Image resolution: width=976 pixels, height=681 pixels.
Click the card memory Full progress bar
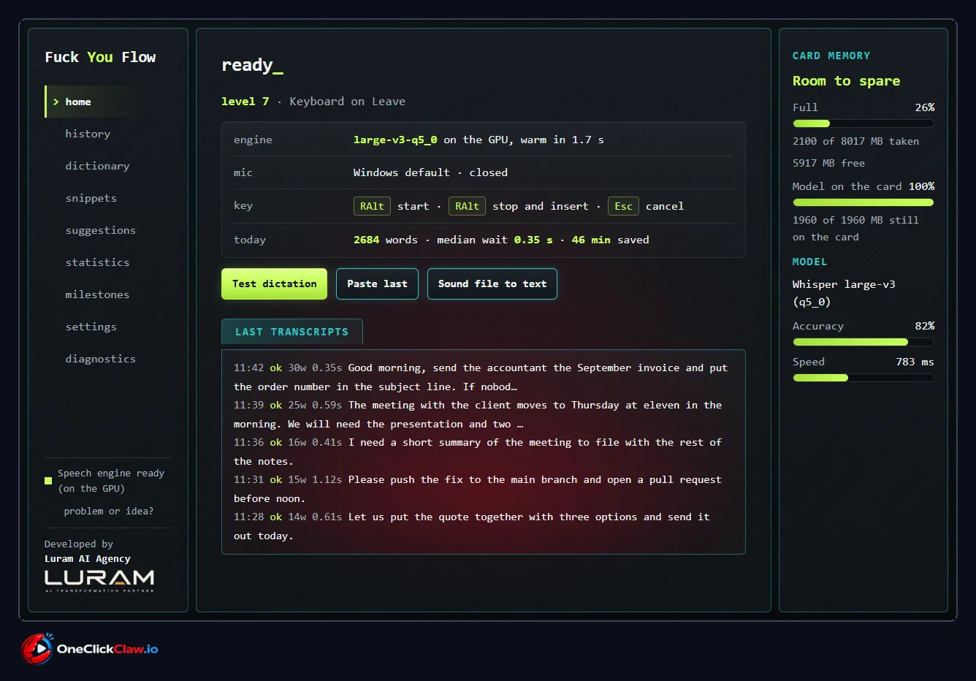(863, 123)
